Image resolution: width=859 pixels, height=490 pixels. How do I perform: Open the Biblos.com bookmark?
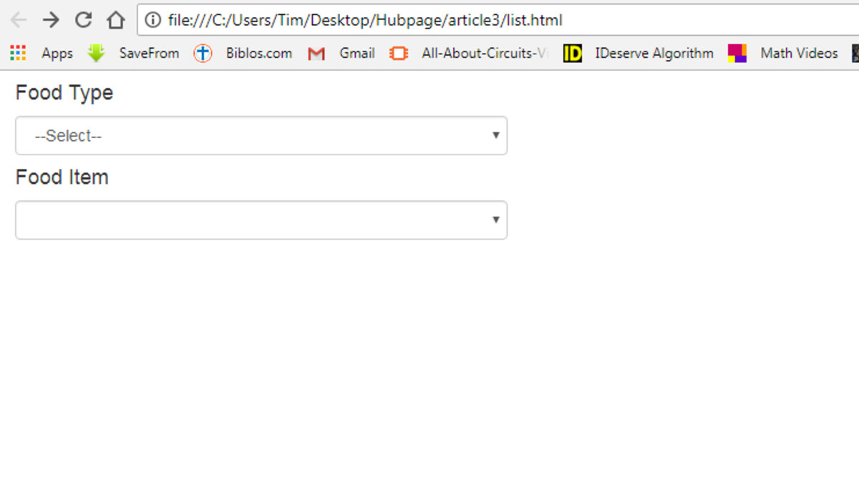click(x=258, y=53)
